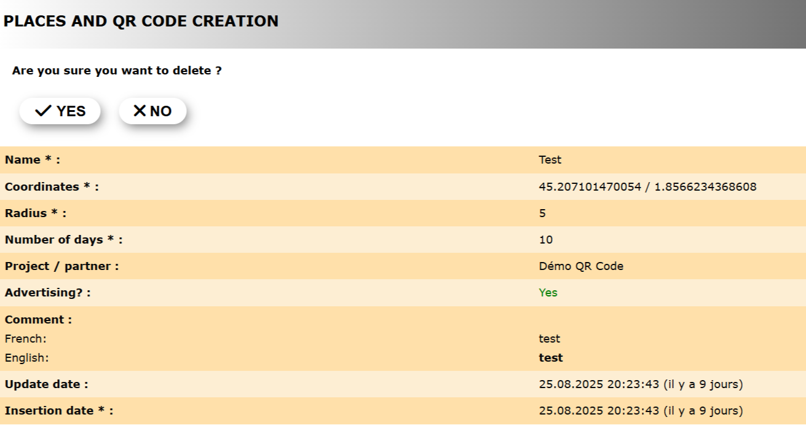Click the 'Are you sure you want to delete ?' text
Viewport: 806px width, 425px height.
[117, 71]
